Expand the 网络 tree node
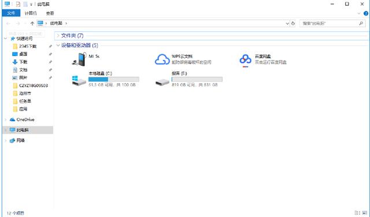 click(x=6, y=140)
